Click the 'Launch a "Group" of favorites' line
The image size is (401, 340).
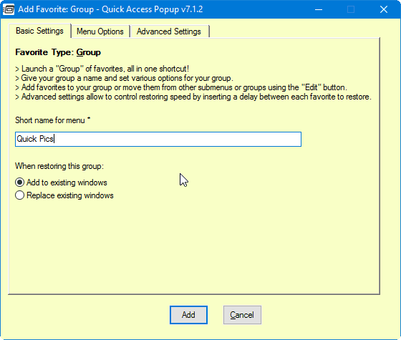[x=102, y=69]
